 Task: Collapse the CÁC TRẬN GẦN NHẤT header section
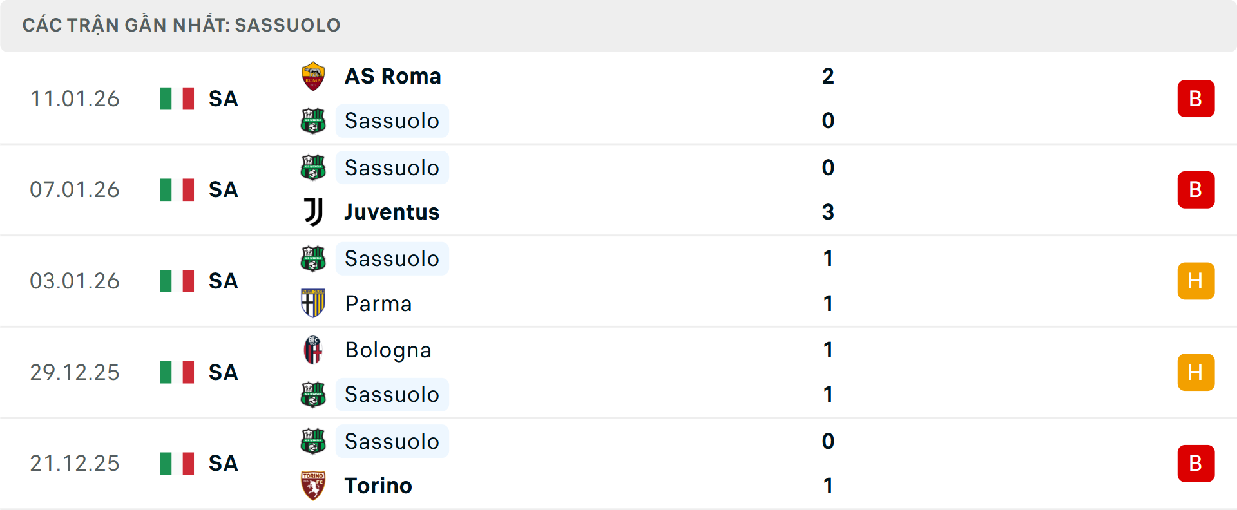181,25
